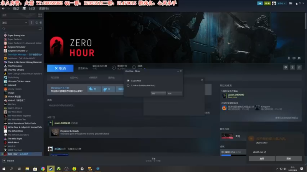
Task: Open Zero Hour info icon
Action: coord(292,67)
